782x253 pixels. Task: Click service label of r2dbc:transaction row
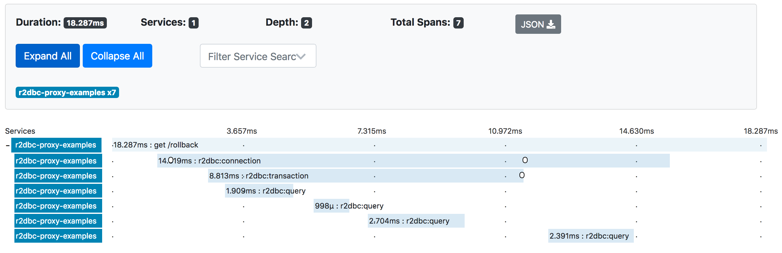(x=58, y=176)
